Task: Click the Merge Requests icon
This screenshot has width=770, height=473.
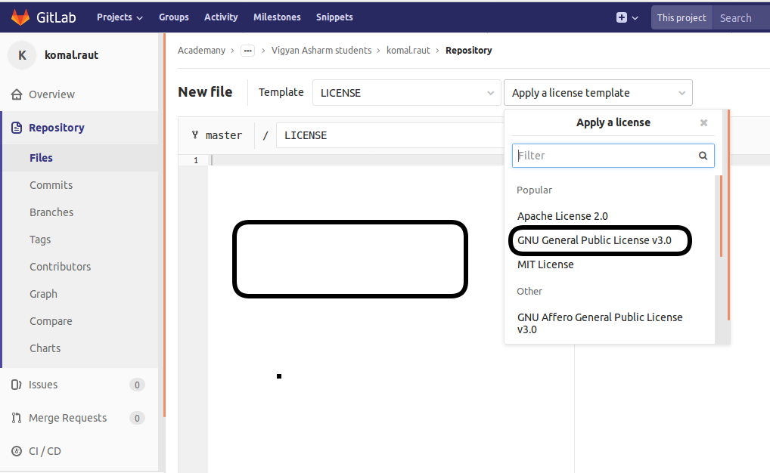Action: click(16, 418)
